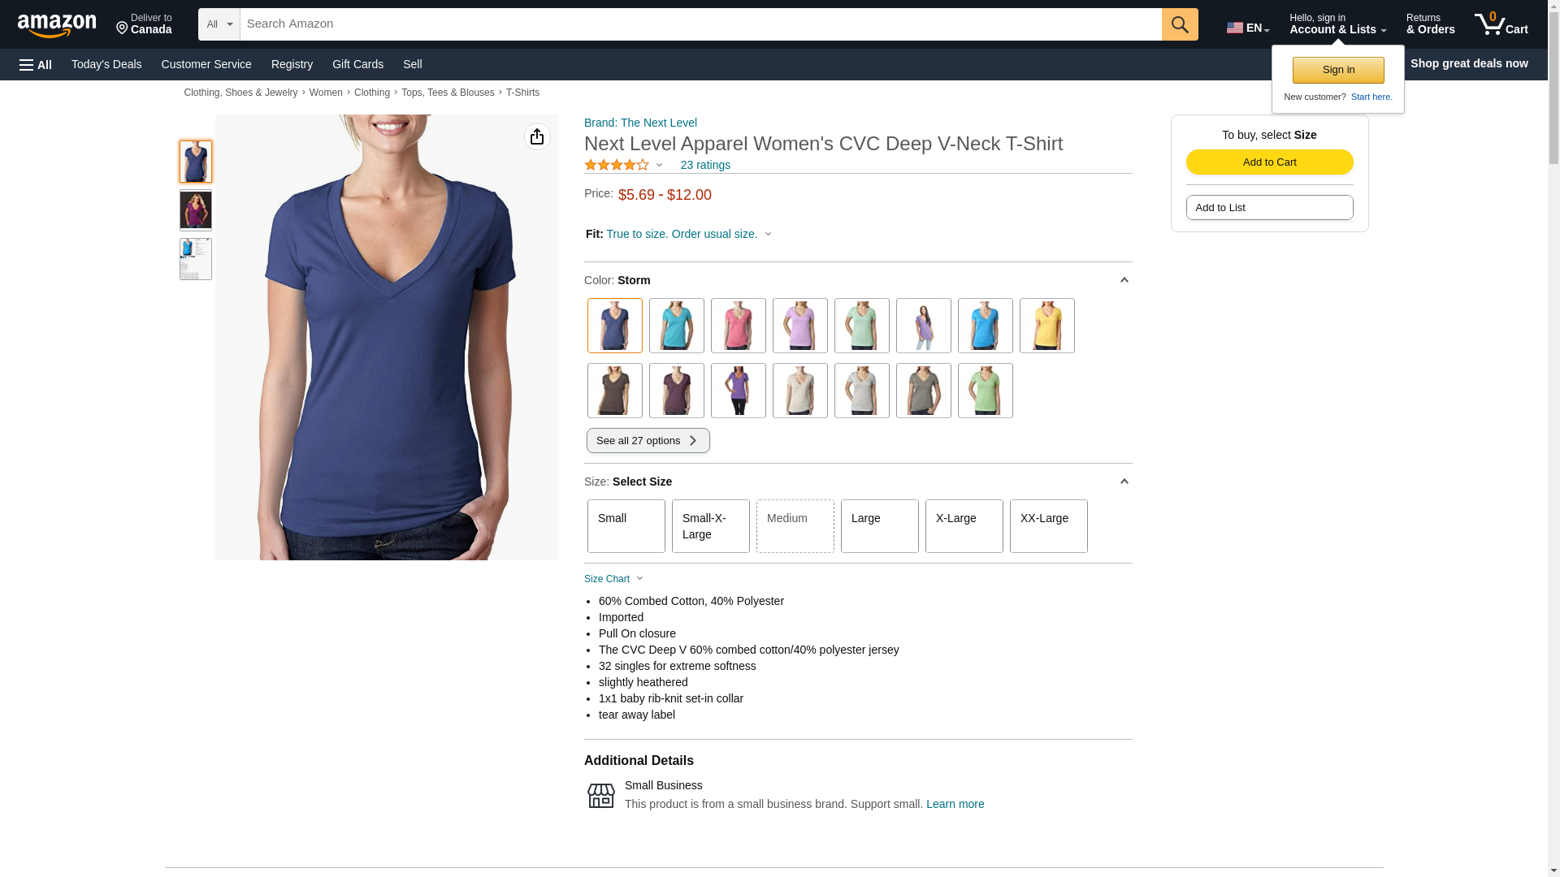Viewport: 1560px width, 877px height.
Task: Click the See all 27 options button
Action: (x=648, y=441)
